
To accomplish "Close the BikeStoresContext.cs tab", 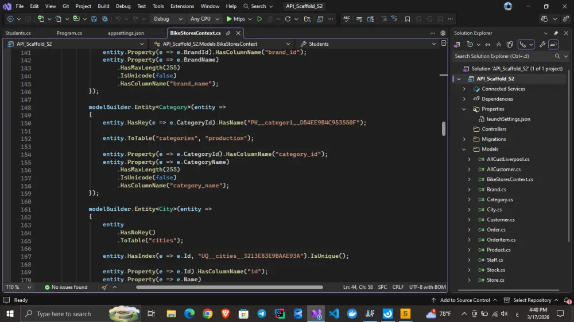I will click(238, 33).
